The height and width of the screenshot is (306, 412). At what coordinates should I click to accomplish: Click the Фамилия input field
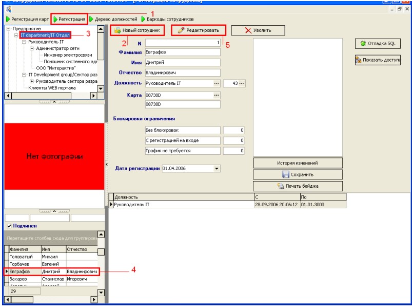click(182, 52)
